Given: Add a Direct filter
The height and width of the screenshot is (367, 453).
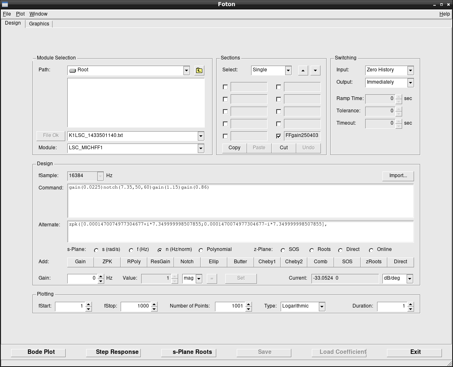Looking at the screenshot, I should click(x=400, y=262).
